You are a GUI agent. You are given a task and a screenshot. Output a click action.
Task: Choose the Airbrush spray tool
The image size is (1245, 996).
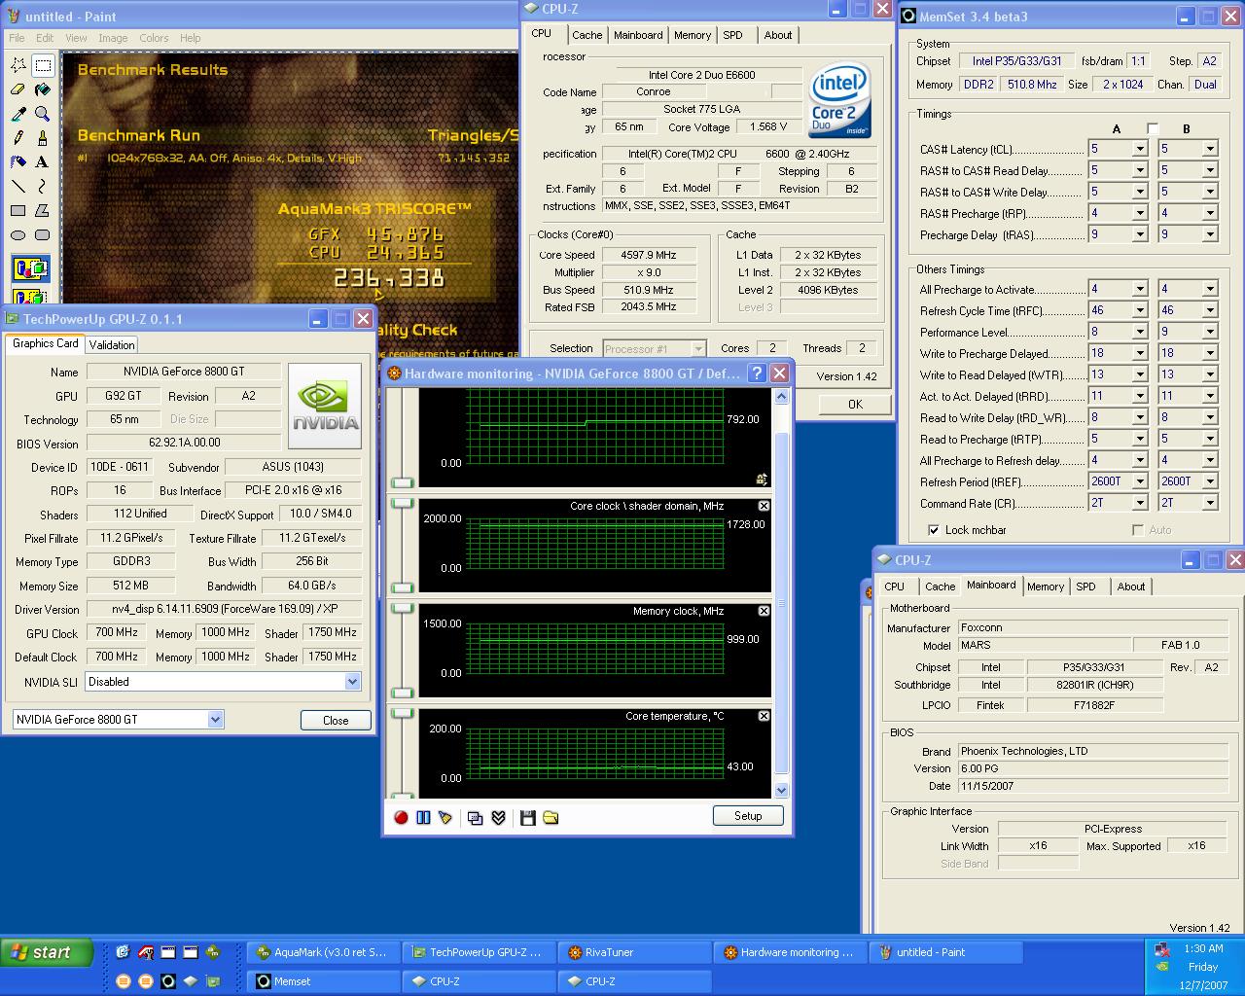click(18, 162)
